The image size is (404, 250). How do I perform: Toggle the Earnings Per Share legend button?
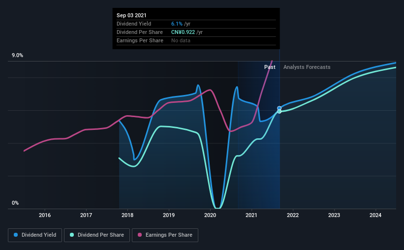165,235
